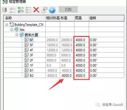
Task: Click the 名称 column header
Action: pyautogui.click(x=25, y=18)
